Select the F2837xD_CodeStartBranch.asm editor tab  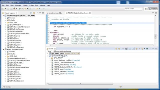tap(78, 13)
